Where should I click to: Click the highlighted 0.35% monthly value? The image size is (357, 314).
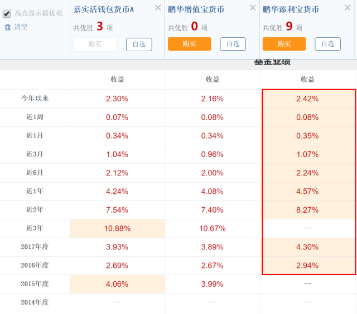307,136
